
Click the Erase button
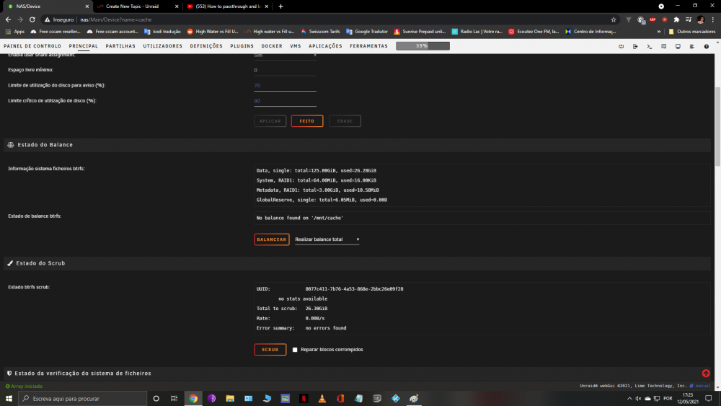(345, 121)
